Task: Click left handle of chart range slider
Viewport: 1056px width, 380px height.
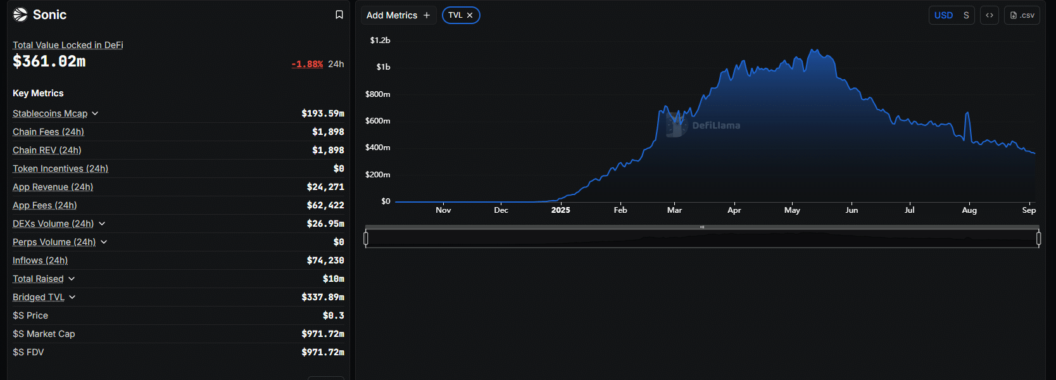Action: [x=366, y=239]
